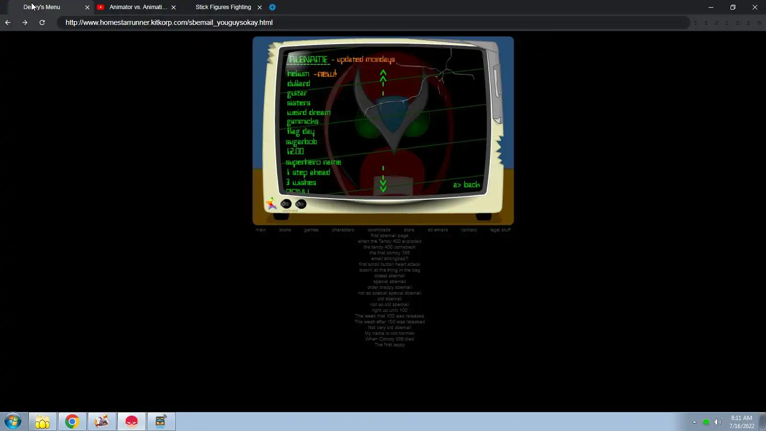Show hidden icons in the system tray
Image resolution: width=766 pixels, height=431 pixels.
point(694,422)
